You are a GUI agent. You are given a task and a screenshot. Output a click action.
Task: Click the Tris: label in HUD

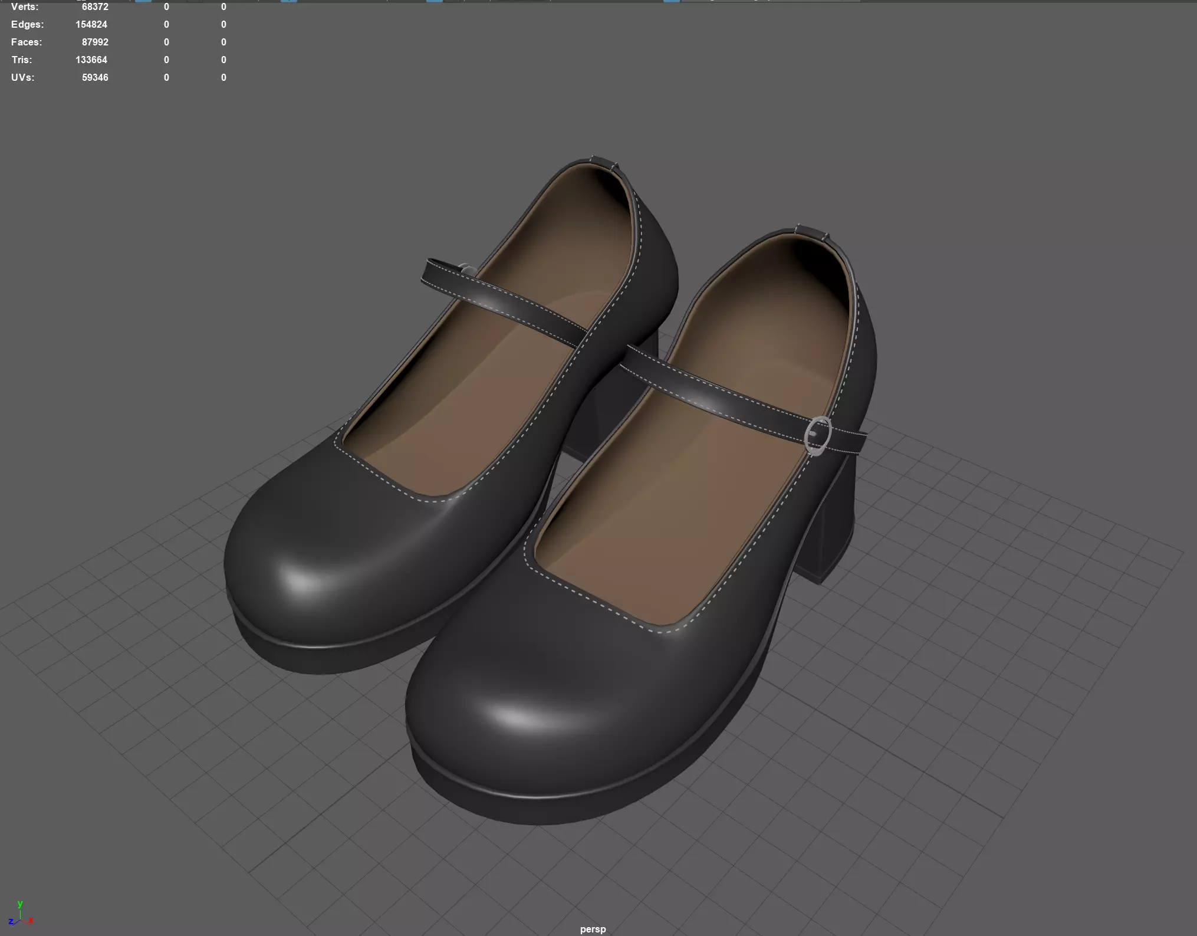22,60
